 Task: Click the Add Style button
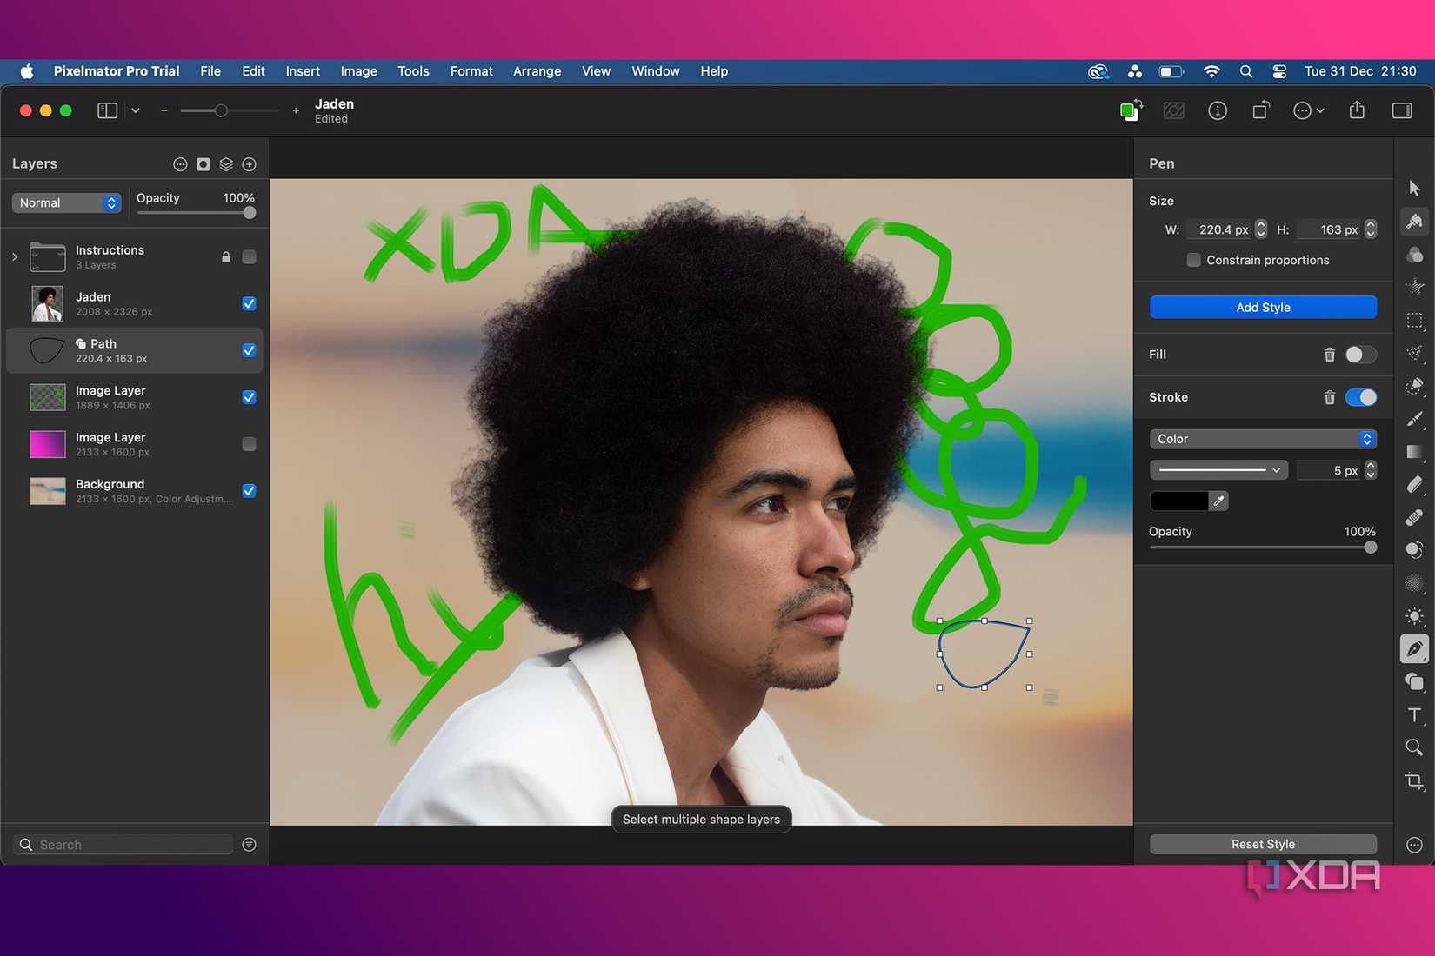(x=1263, y=308)
